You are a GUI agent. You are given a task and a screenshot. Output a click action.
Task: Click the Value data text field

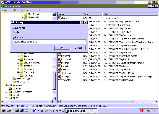pos(49,42)
